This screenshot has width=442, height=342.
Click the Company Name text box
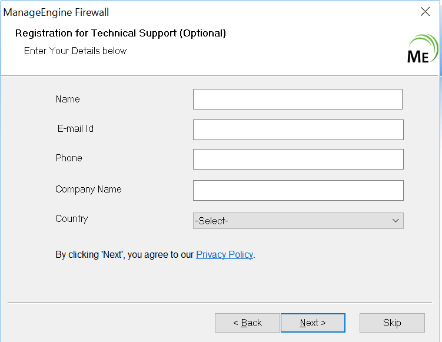(298, 191)
